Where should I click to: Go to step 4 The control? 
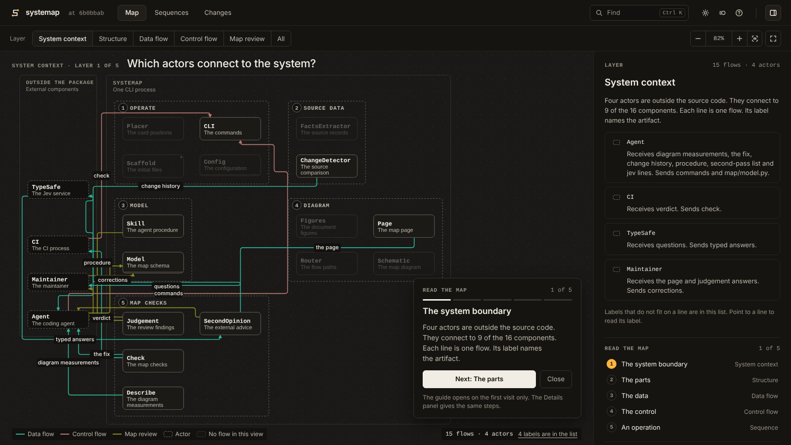point(692,411)
